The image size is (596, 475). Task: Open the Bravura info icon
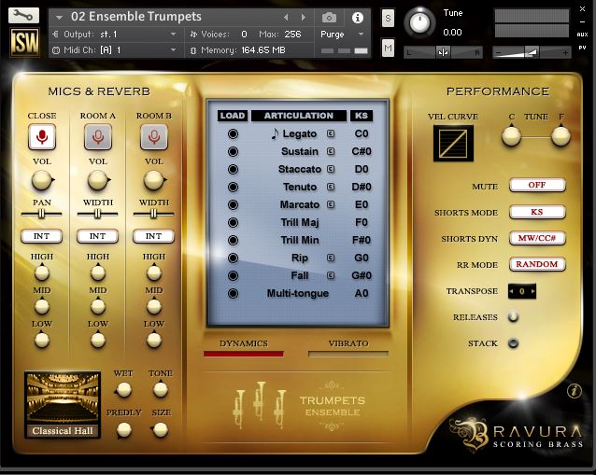click(575, 390)
